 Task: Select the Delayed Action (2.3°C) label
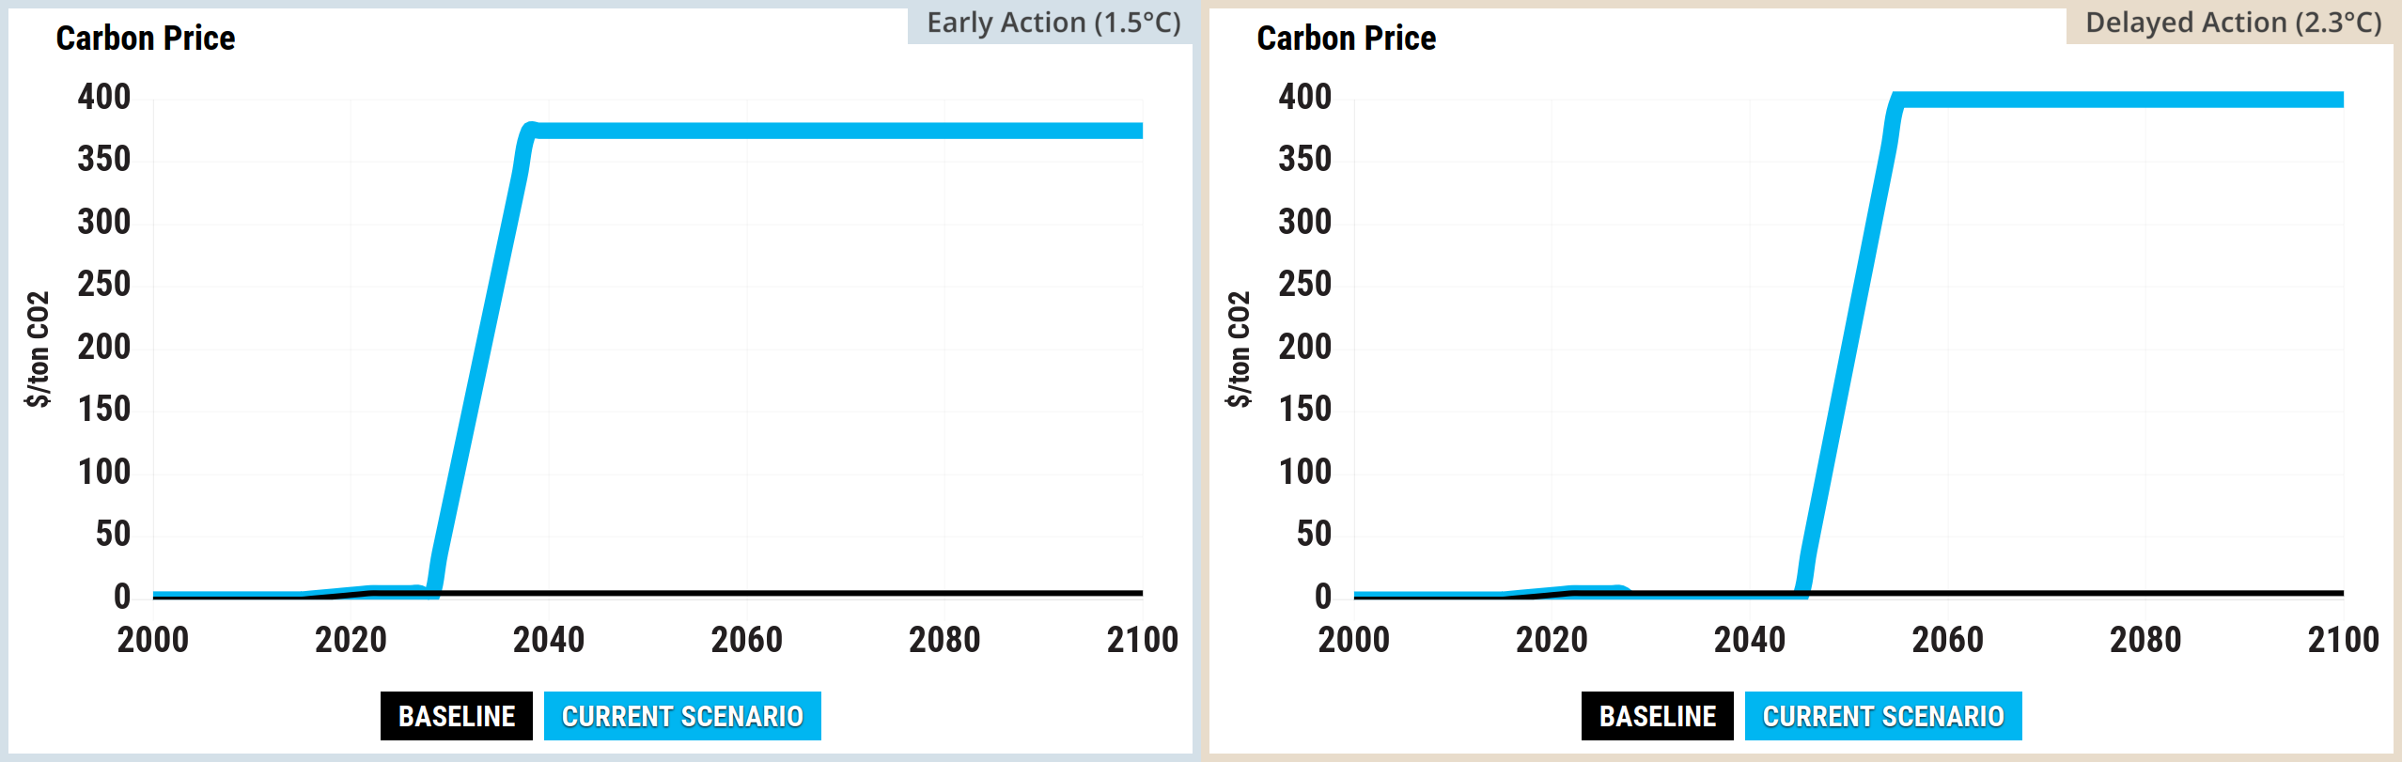click(x=2233, y=23)
